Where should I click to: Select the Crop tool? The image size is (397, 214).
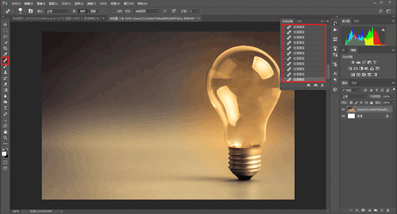pos(5,48)
